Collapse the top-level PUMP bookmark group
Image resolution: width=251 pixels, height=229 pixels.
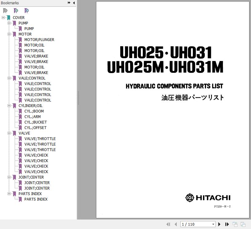[x=9, y=23]
